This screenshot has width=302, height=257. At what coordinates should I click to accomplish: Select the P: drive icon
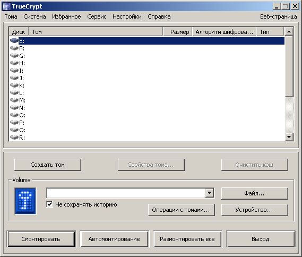(14, 123)
